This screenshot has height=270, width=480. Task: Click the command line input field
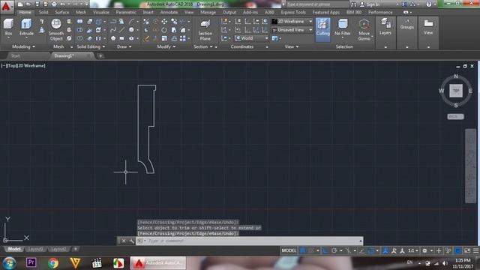coord(250,241)
